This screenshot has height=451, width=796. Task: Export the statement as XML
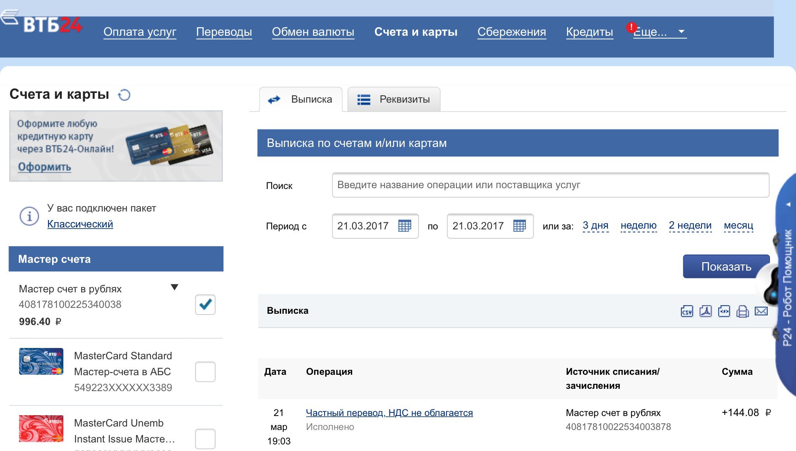click(x=724, y=311)
